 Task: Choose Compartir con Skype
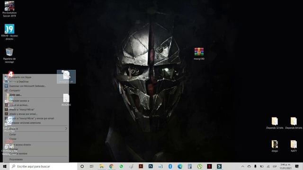tap(36, 77)
